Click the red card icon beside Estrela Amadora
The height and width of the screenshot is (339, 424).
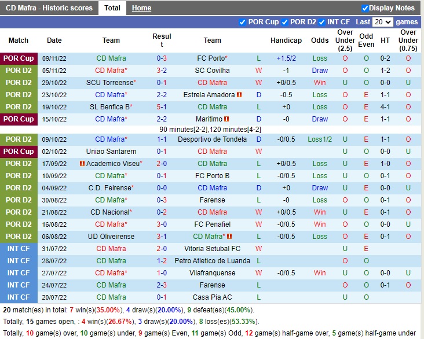239,95
